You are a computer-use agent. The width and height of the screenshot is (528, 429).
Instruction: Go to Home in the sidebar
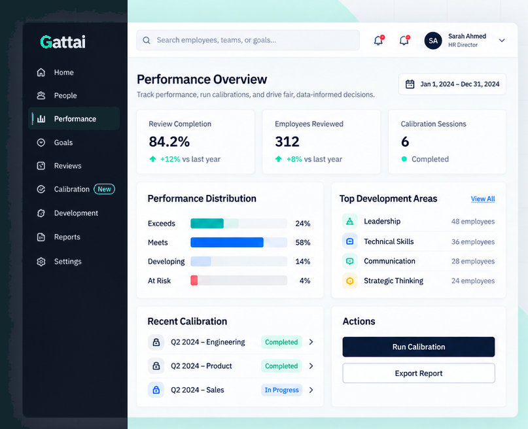[x=74, y=73]
